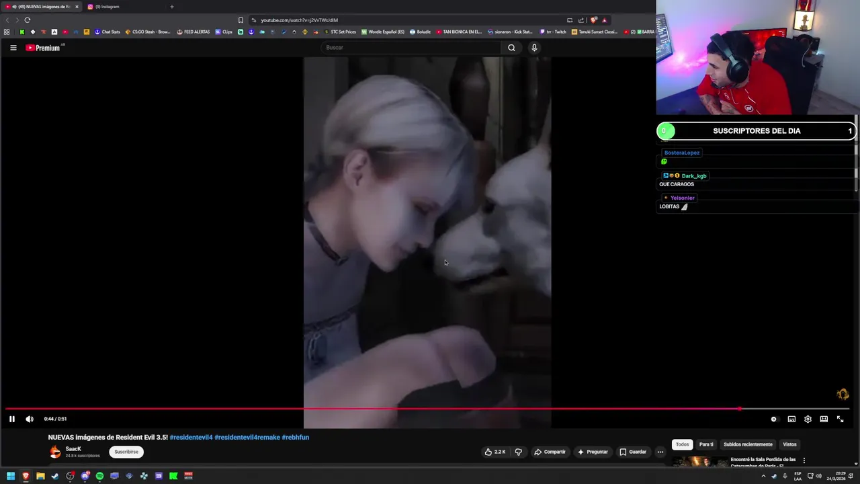The width and height of the screenshot is (860, 484).
Task: Save video with the Guardar button
Action: (633, 452)
